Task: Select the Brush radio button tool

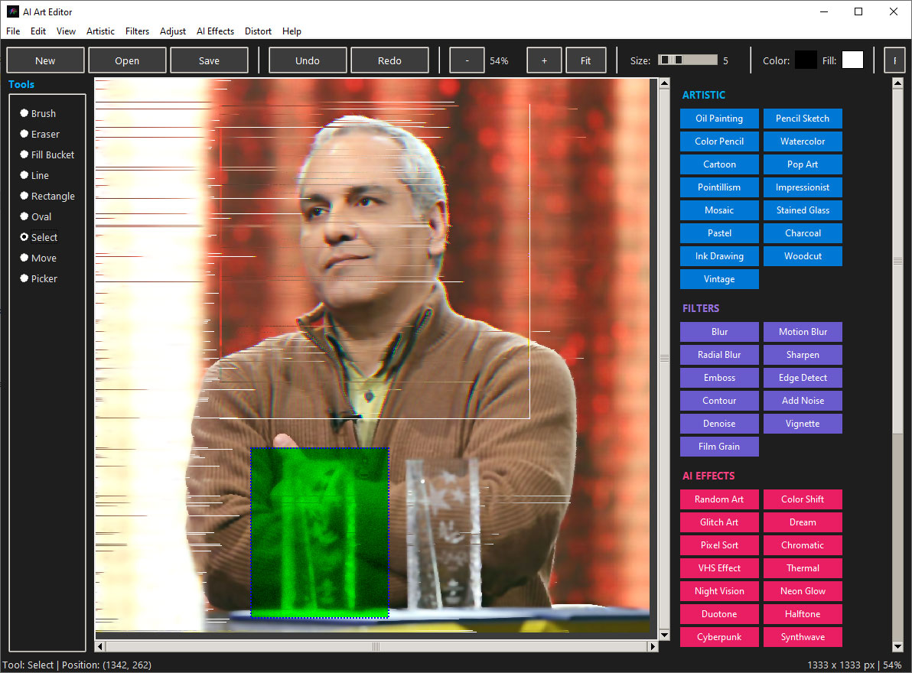Action: tap(37, 113)
